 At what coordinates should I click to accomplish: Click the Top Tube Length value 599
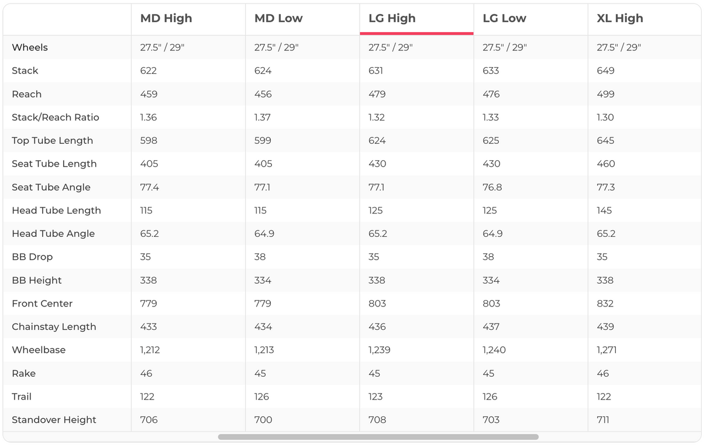pos(263,141)
